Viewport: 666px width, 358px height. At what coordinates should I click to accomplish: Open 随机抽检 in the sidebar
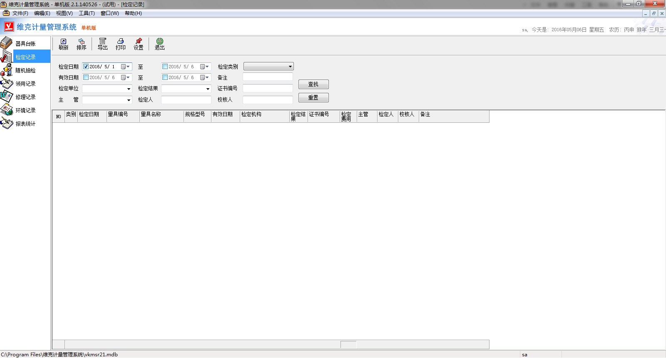(25, 70)
